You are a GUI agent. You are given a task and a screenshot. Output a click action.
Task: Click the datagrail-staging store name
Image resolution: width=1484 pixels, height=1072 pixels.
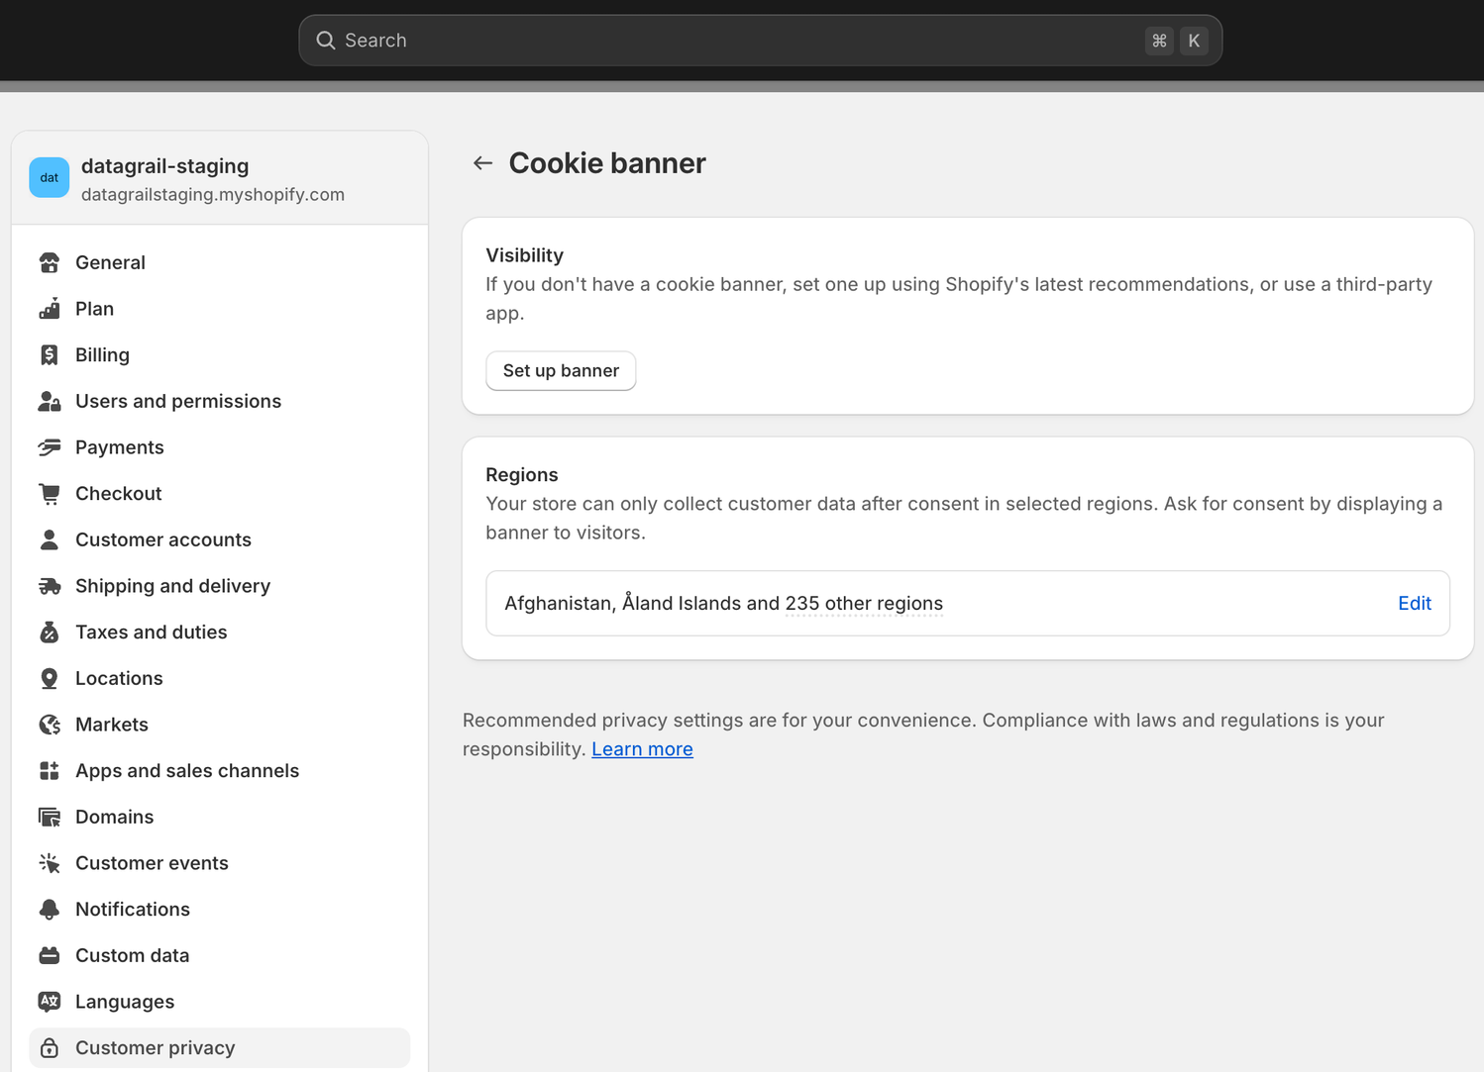click(165, 166)
